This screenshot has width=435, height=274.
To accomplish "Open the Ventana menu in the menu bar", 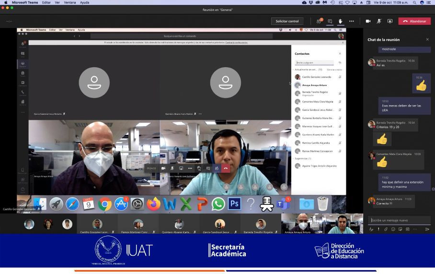I will (x=70, y=2).
